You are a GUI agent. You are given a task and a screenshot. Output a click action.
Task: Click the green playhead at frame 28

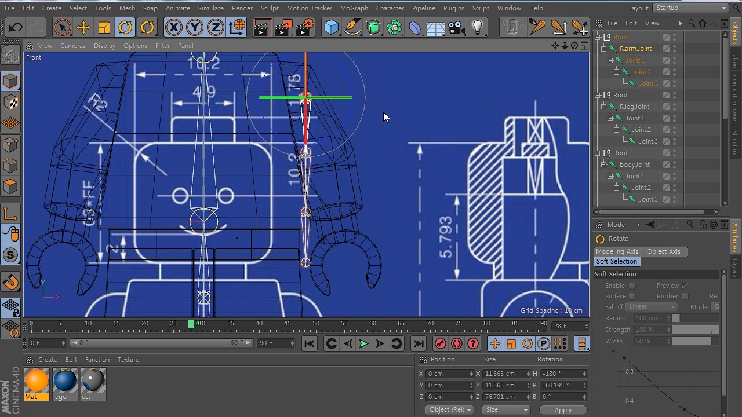tap(191, 324)
